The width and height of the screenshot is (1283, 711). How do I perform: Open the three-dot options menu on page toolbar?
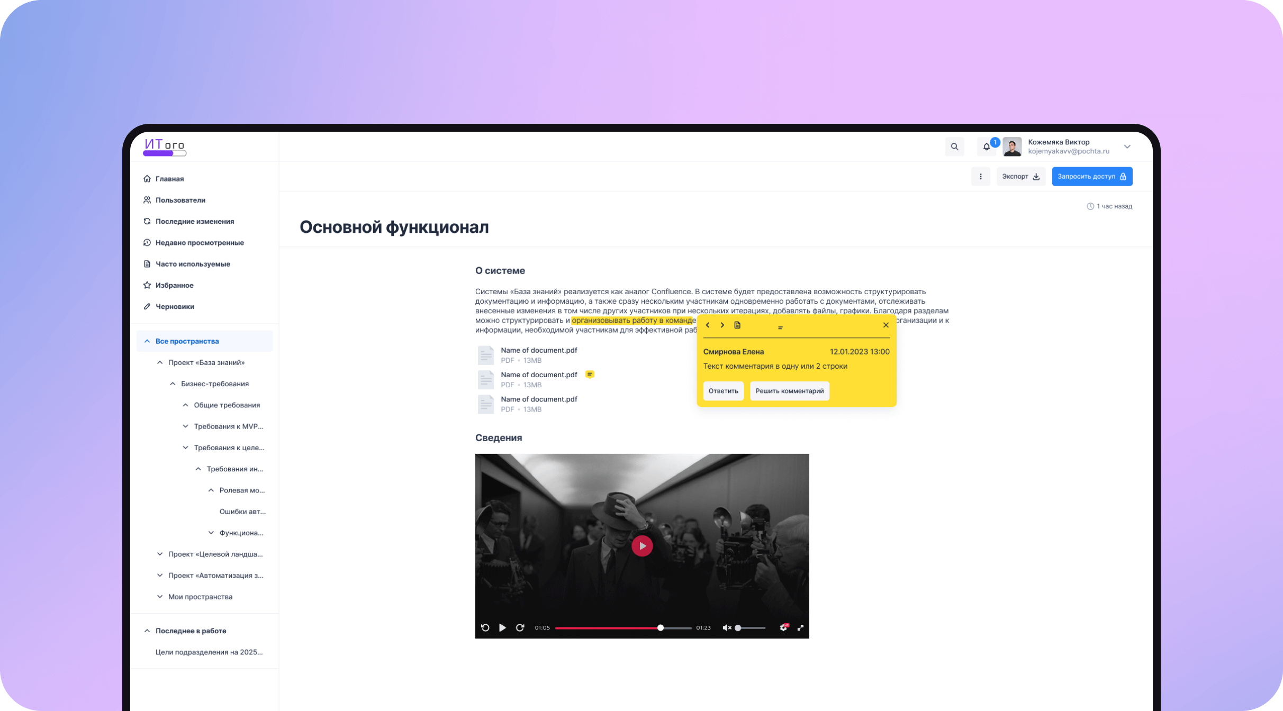pos(980,176)
